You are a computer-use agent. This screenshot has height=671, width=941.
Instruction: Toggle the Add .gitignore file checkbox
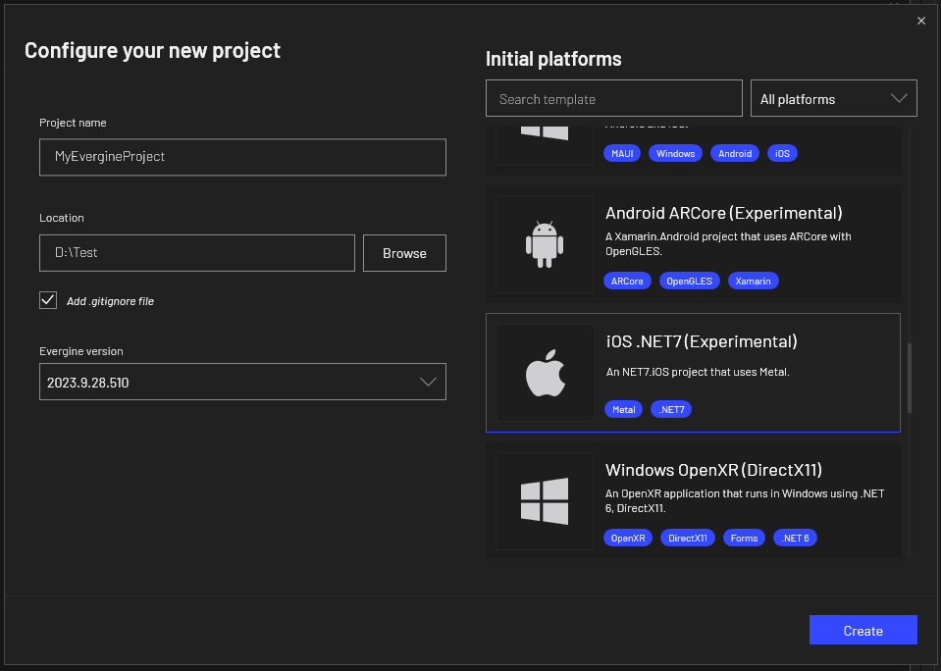(48, 300)
